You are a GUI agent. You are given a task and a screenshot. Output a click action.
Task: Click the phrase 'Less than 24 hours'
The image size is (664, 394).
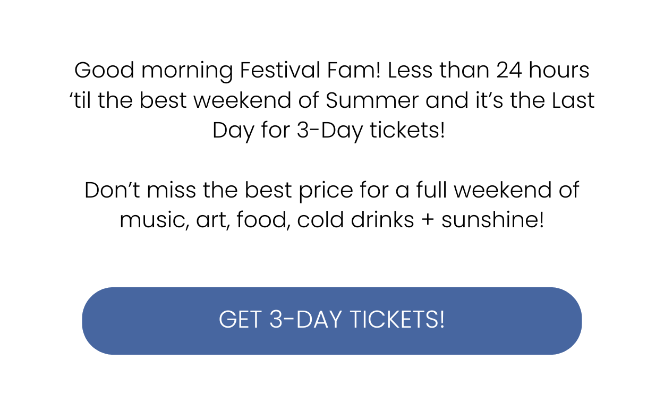coord(489,70)
